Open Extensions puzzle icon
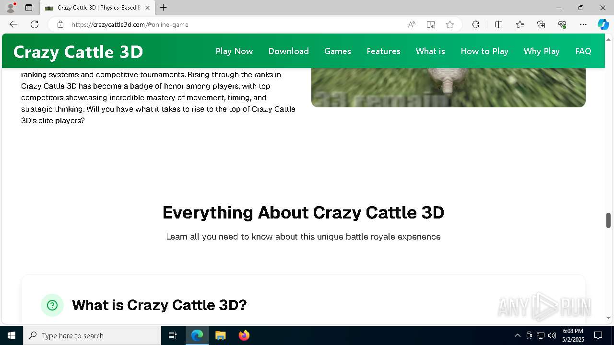The width and height of the screenshot is (614, 345). click(x=475, y=24)
